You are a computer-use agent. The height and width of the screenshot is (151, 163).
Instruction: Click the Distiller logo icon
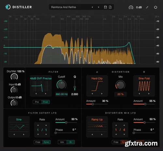[x=8, y=7]
